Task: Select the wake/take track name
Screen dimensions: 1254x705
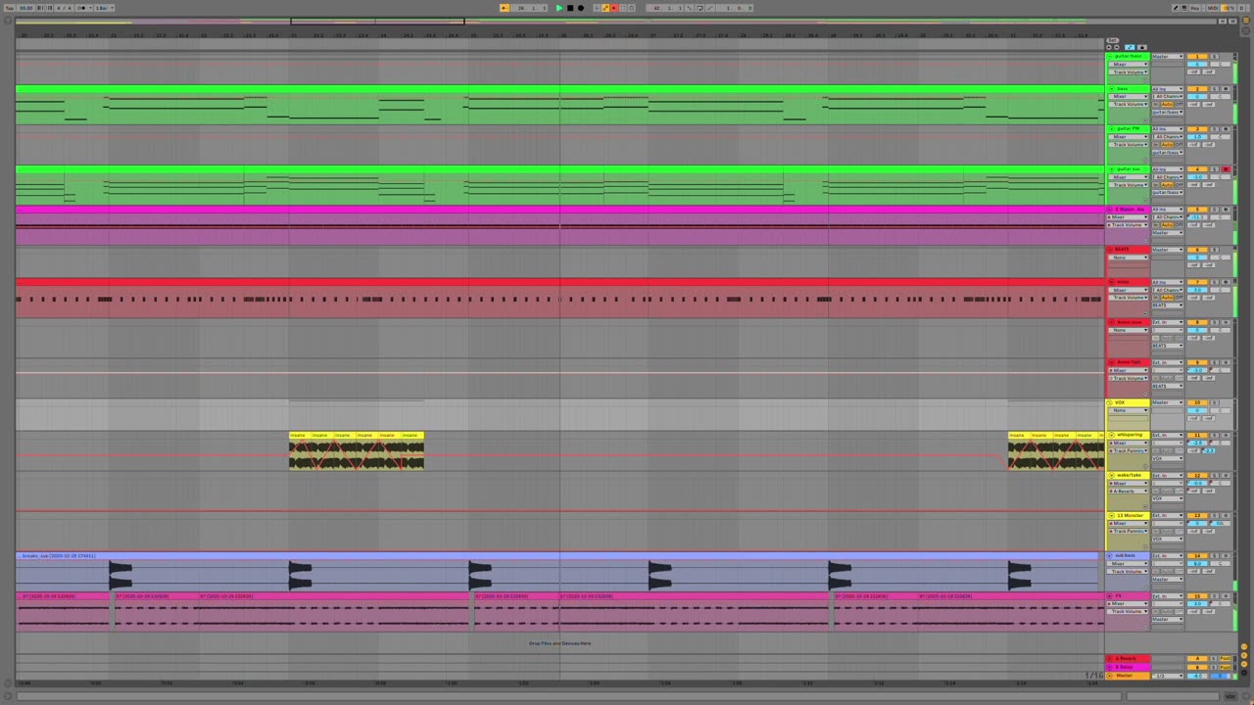Action: point(1130,475)
